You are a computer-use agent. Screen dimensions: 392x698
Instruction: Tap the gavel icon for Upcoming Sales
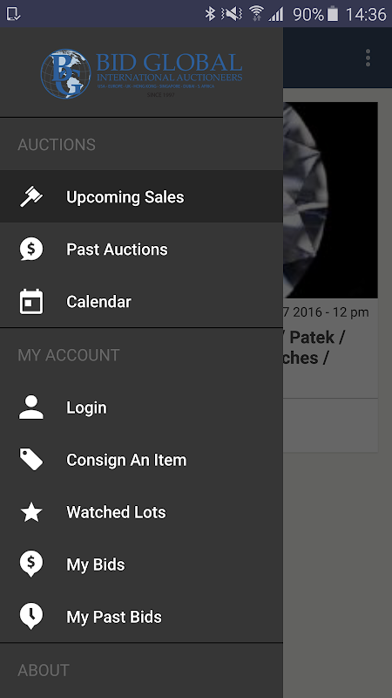point(31,196)
